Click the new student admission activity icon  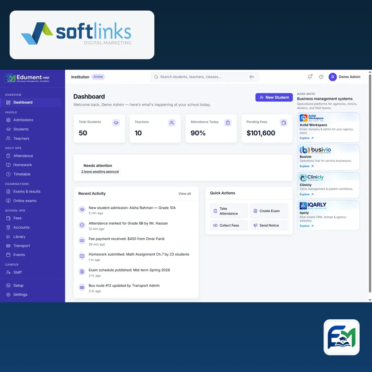(x=82, y=209)
